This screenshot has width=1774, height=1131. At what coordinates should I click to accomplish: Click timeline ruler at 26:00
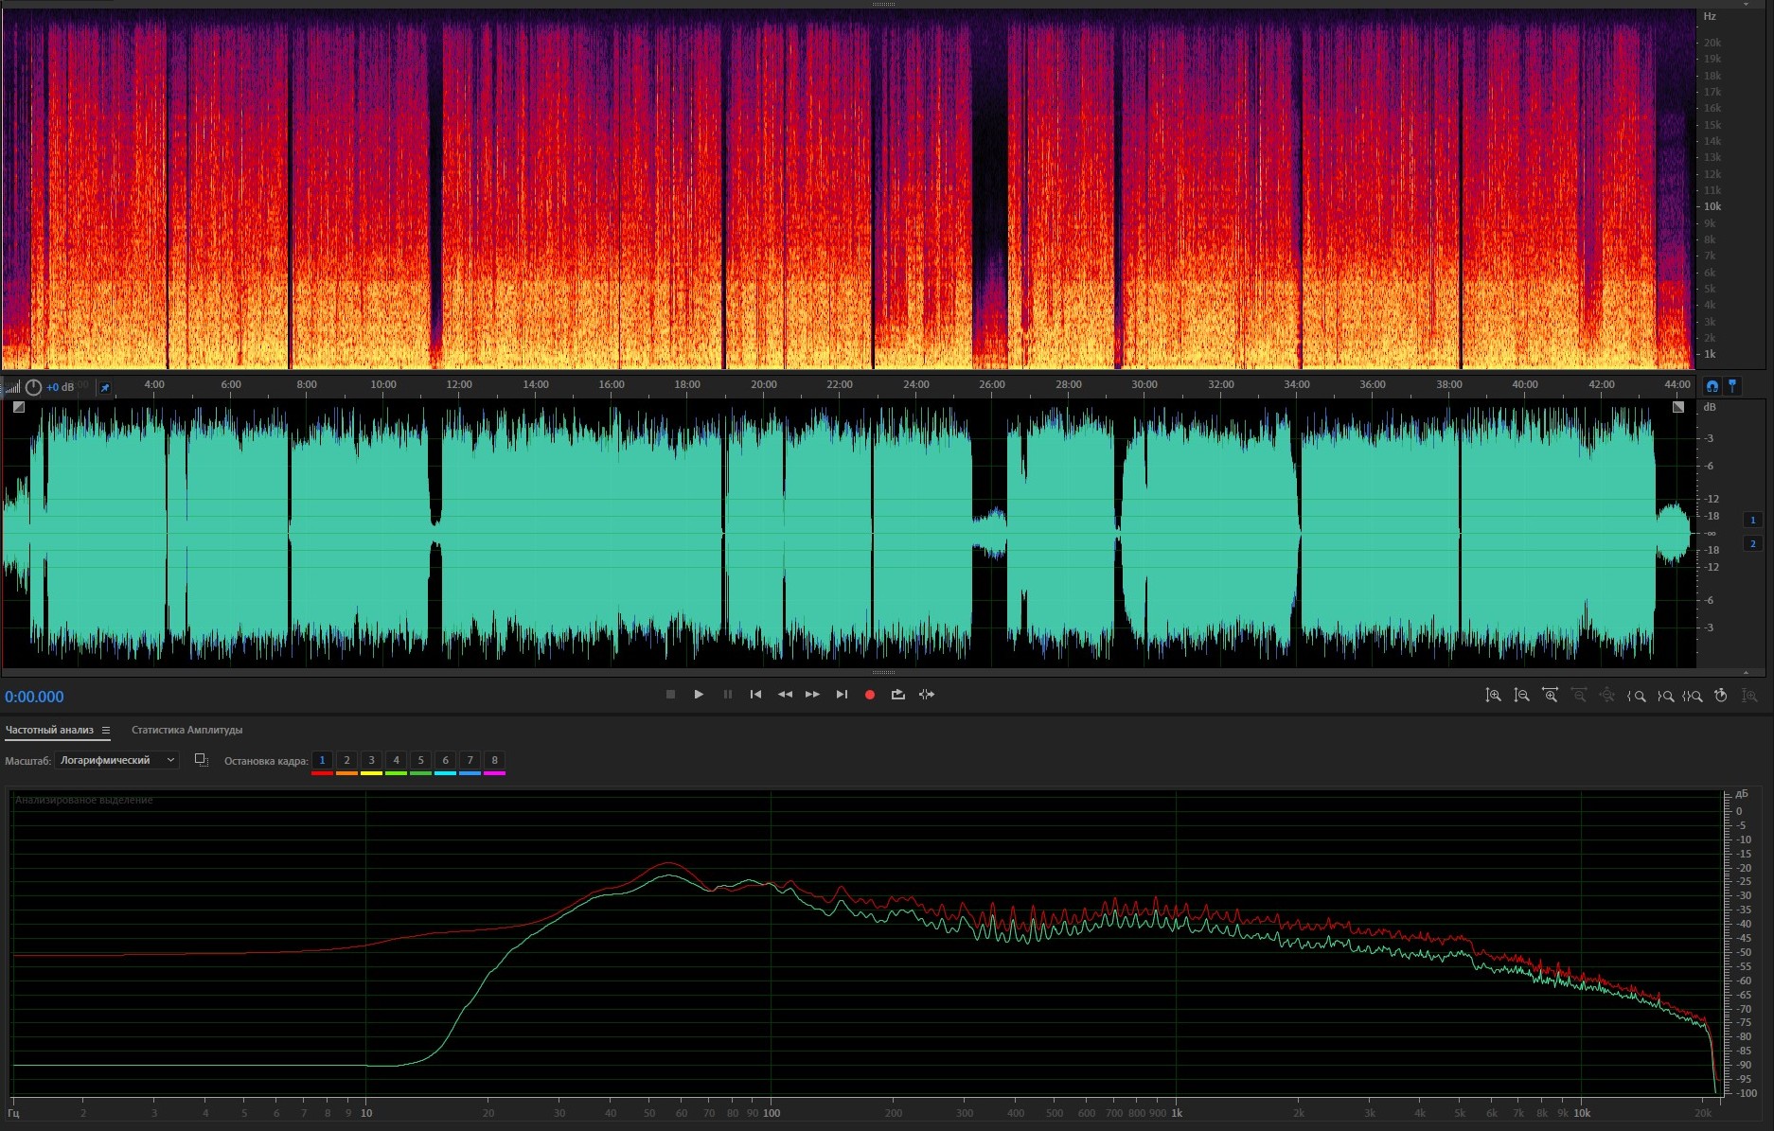click(x=992, y=384)
